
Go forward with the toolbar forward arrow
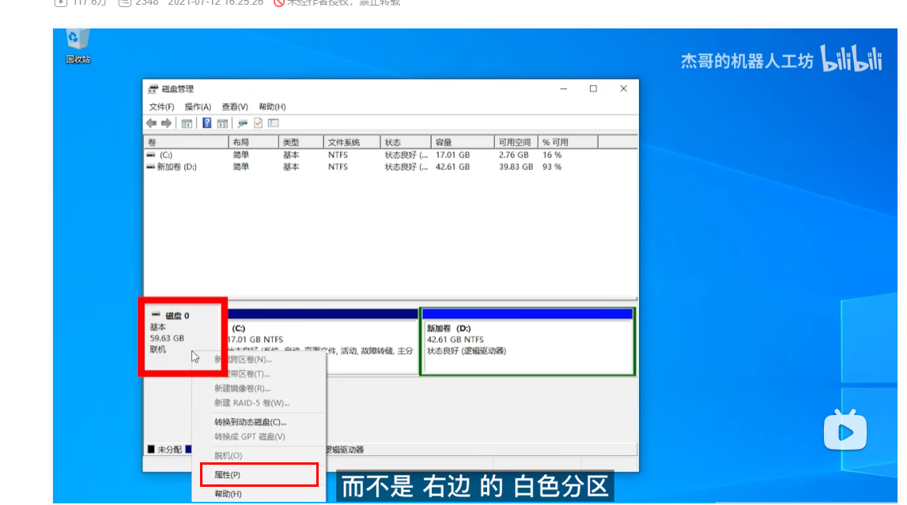[167, 123]
